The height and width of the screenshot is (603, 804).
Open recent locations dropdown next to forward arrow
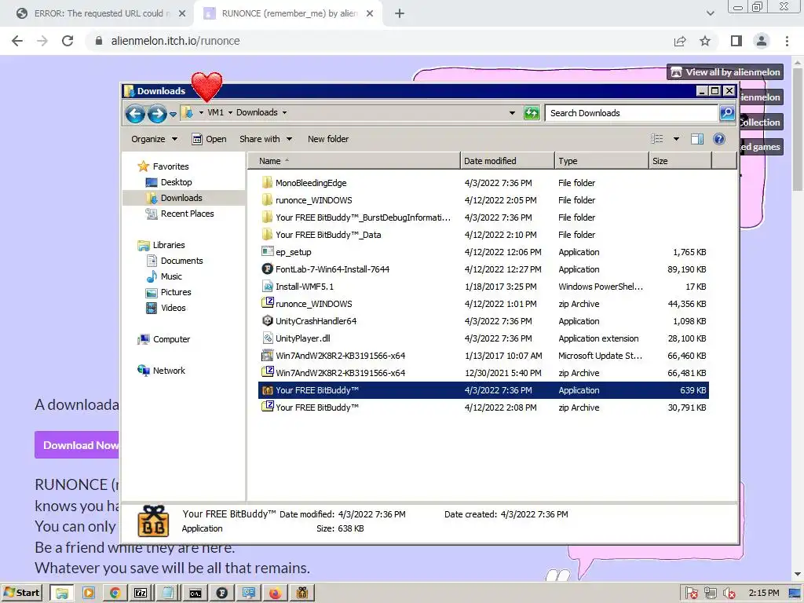coord(174,114)
